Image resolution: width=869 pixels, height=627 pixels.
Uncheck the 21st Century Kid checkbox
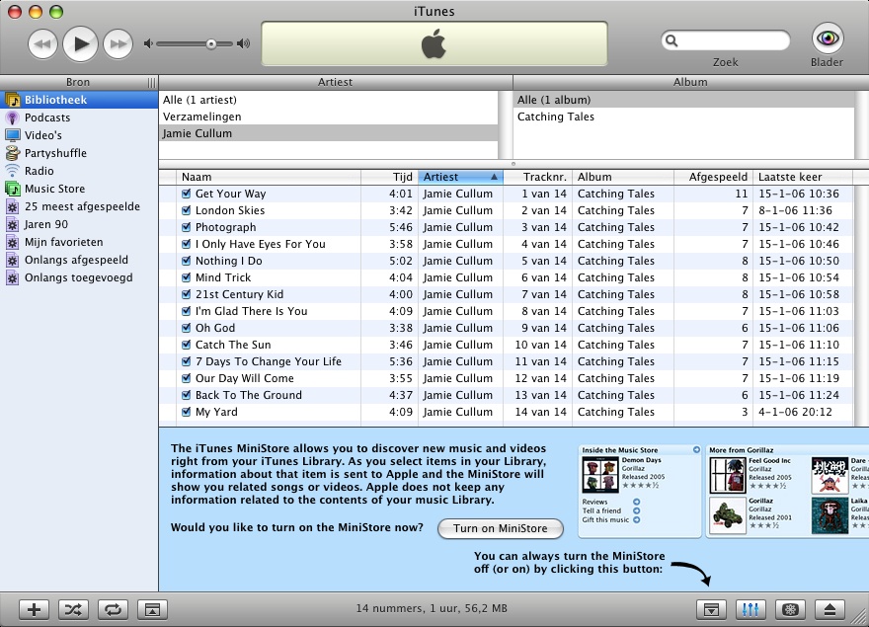coord(187,294)
